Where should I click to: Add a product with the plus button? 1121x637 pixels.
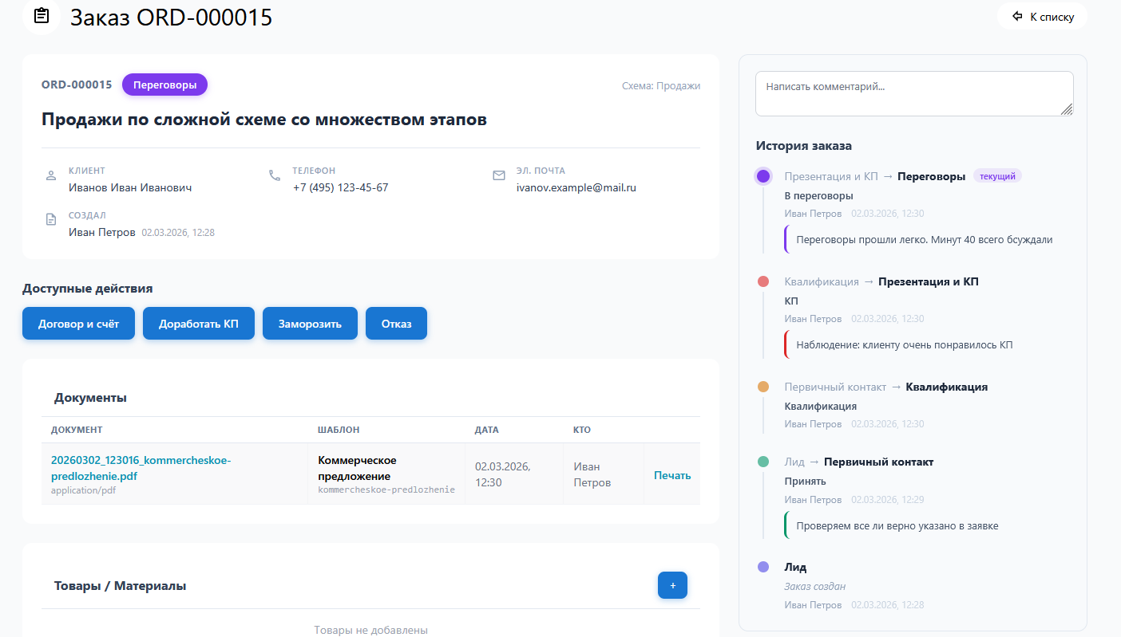(672, 585)
